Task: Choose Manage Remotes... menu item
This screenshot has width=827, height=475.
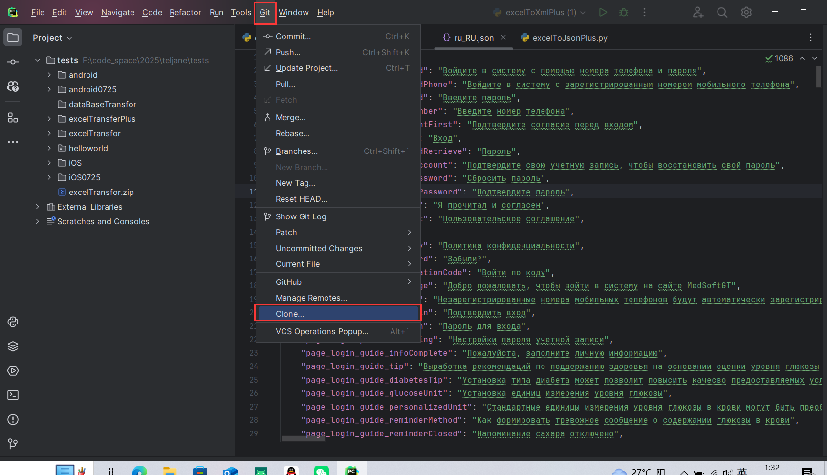Action: pos(338,298)
